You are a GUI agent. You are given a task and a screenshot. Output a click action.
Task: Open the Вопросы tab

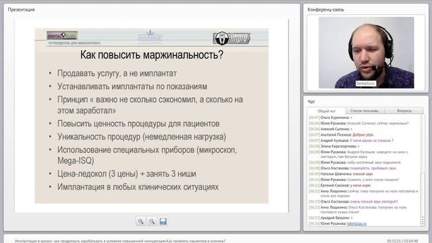point(404,111)
